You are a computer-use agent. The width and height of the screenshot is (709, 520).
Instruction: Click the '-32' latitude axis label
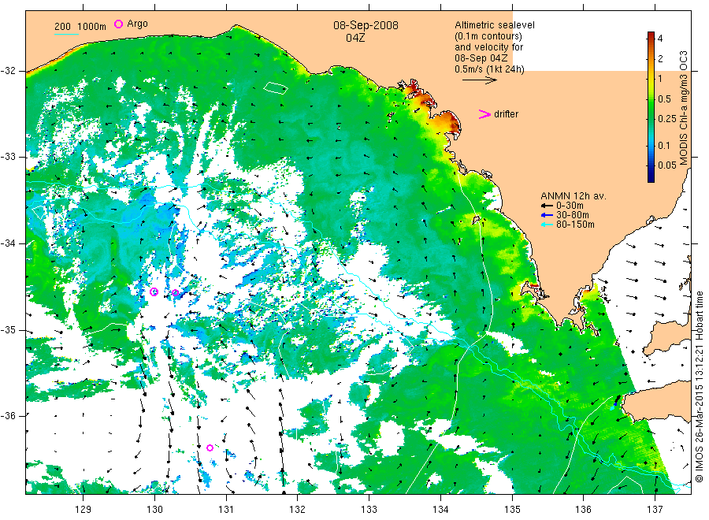tap(8, 71)
